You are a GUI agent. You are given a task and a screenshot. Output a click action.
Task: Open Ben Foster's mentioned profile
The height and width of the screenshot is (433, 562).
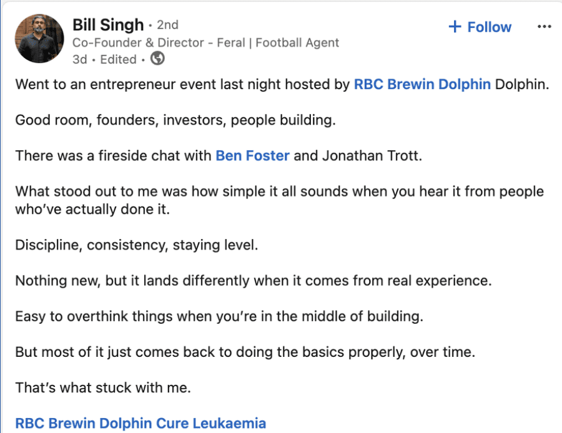click(x=252, y=155)
